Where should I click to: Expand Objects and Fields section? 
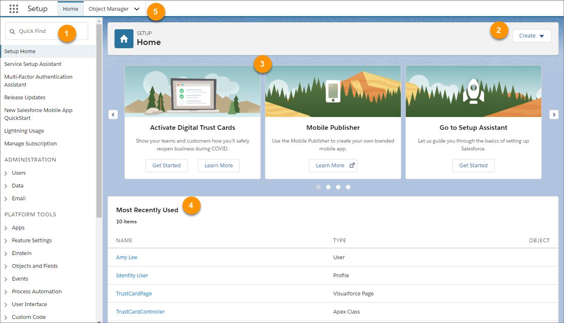click(7, 266)
